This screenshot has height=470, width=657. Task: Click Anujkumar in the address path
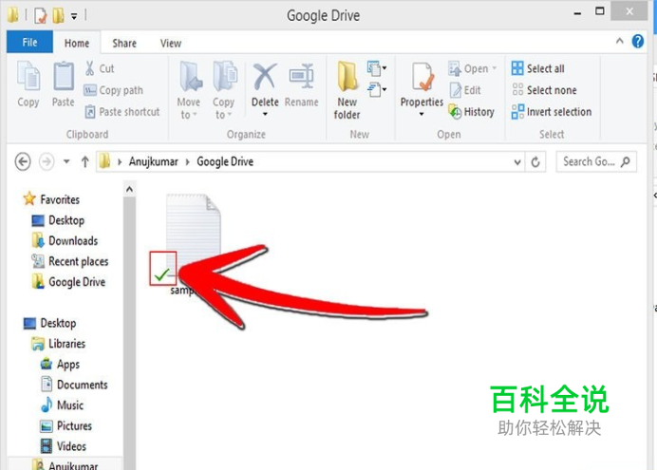pyautogui.click(x=154, y=161)
